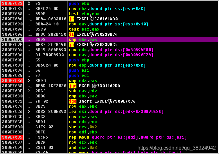The image size is (219, 154).
Task: Select the jl jump to 30239BC4
Action: [93, 34]
